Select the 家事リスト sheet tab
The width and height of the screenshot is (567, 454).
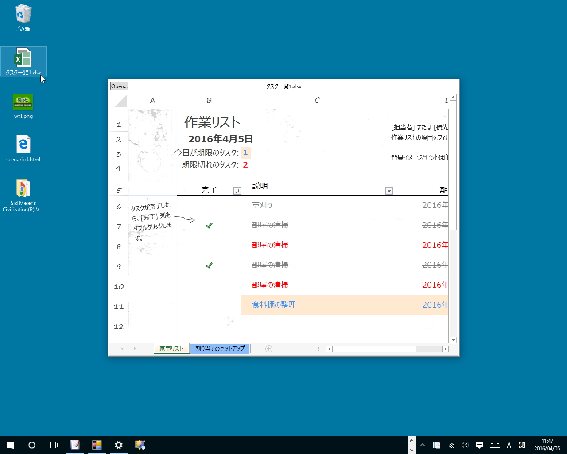point(171,348)
